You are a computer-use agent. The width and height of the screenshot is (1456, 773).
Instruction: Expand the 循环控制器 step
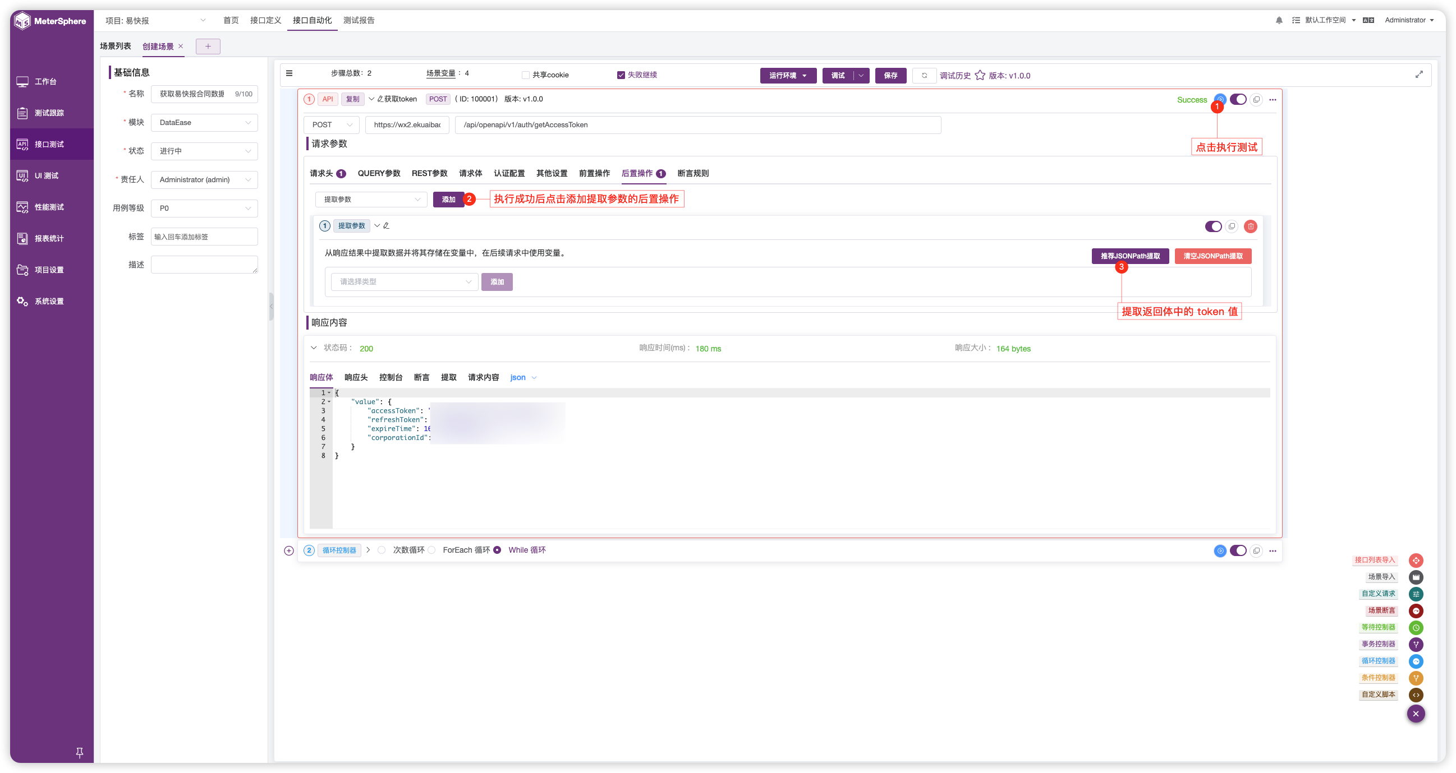[368, 550]
